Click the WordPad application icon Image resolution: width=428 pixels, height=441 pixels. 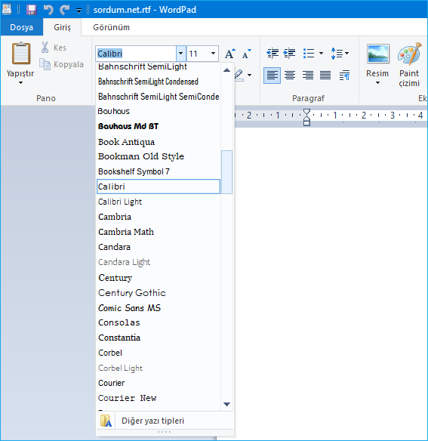coord(7,9)
